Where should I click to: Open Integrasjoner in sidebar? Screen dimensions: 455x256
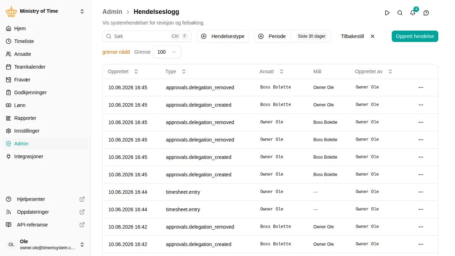tap(45, 156)
